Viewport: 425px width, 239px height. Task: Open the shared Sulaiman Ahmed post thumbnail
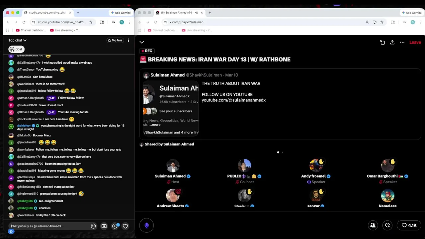coord(171,108)
